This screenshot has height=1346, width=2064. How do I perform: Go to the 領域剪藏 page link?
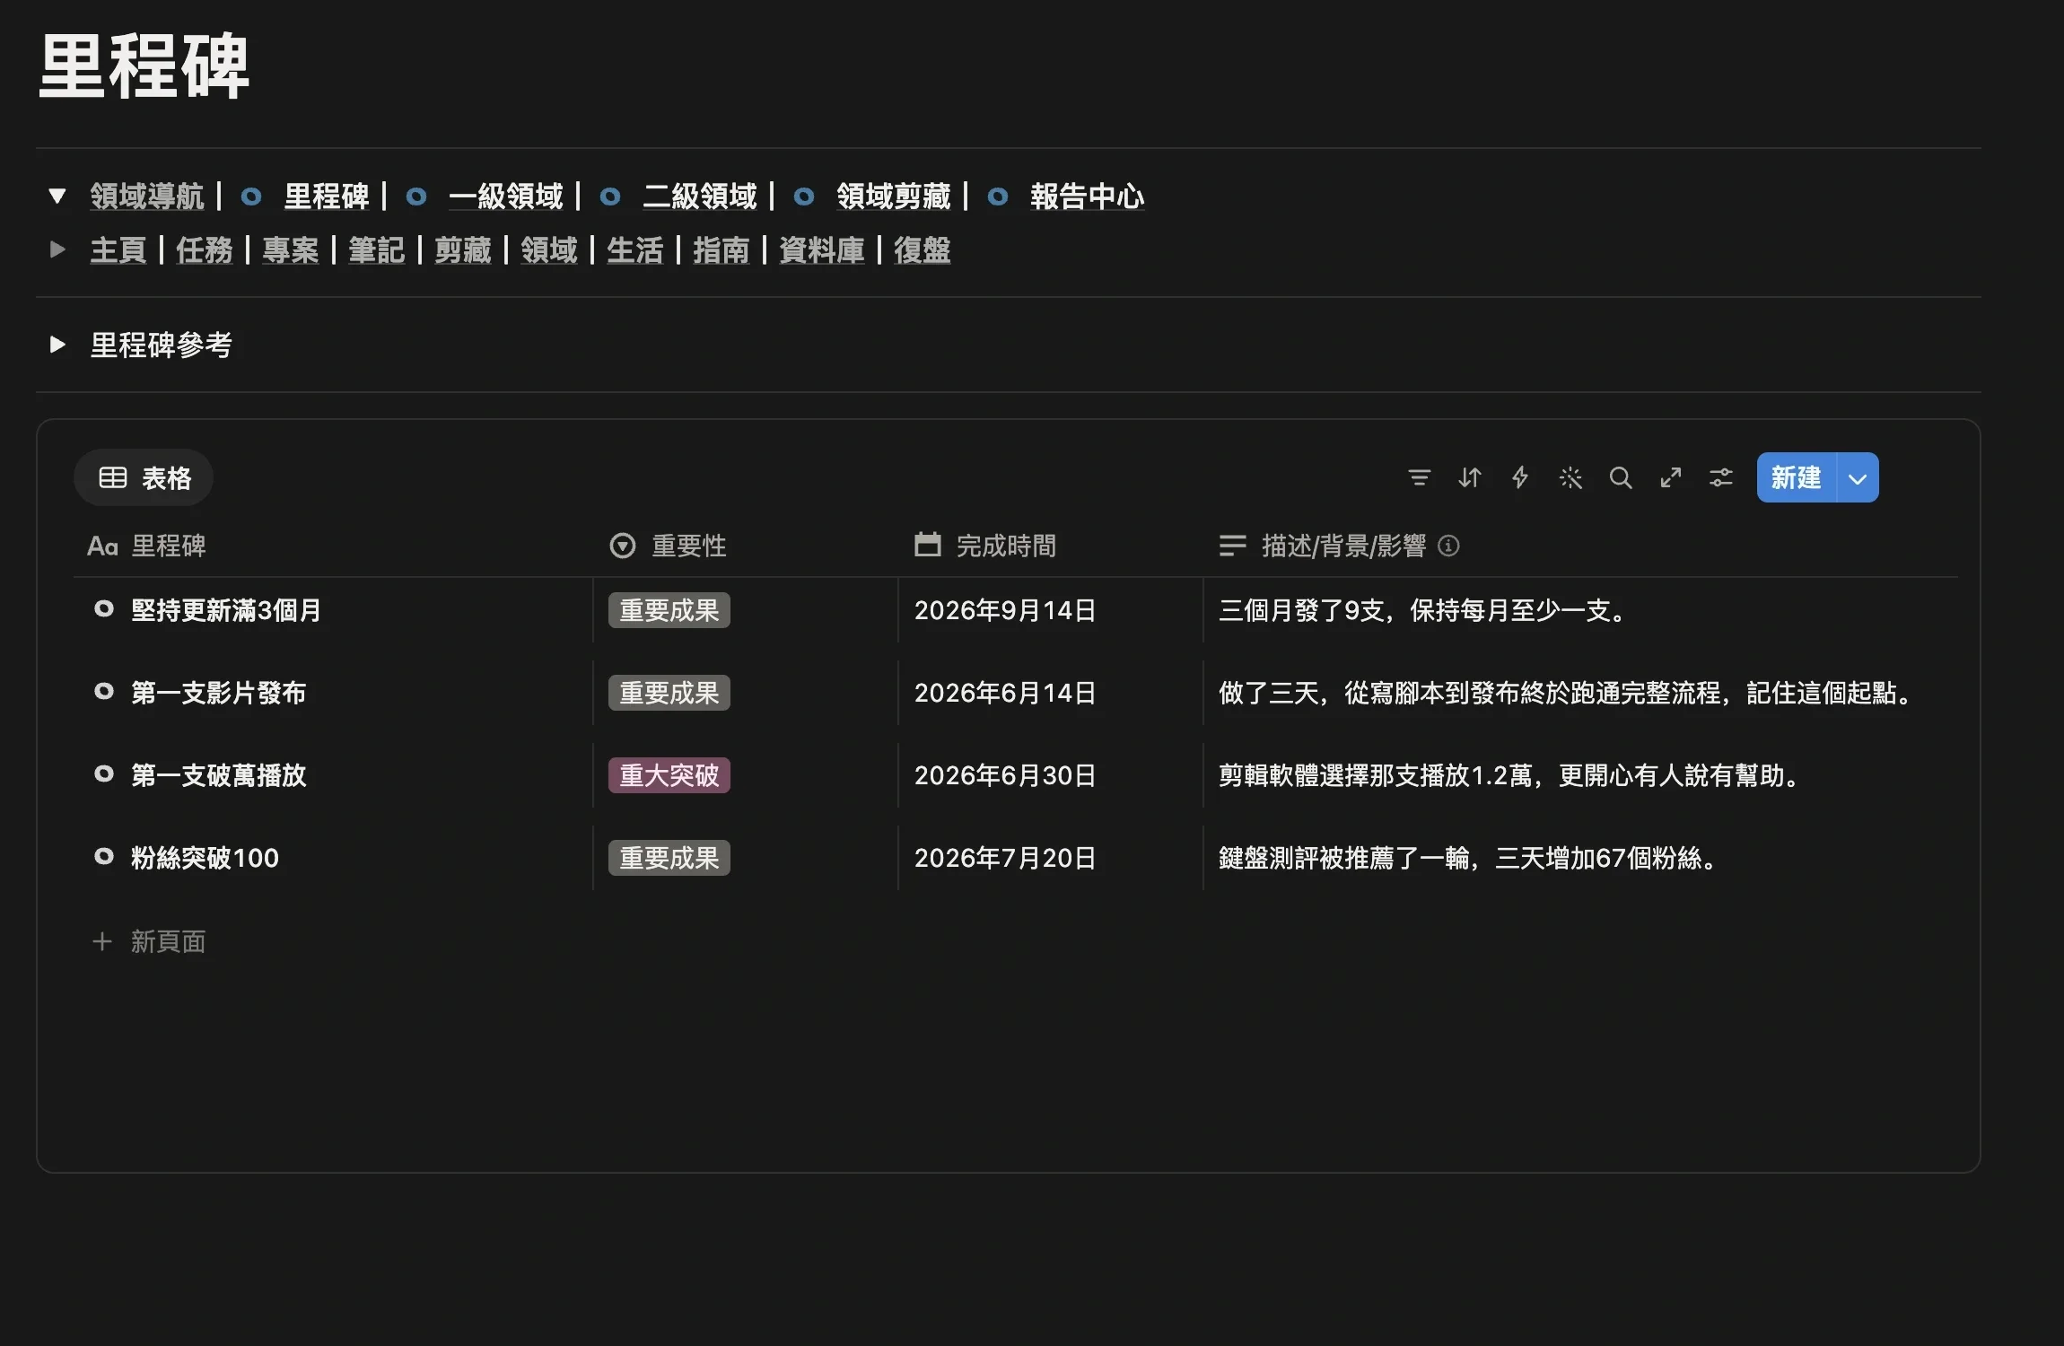[894, 196]
